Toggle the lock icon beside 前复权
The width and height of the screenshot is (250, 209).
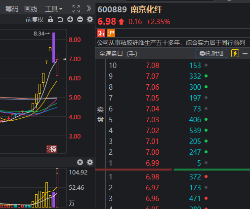click(50, 19)
